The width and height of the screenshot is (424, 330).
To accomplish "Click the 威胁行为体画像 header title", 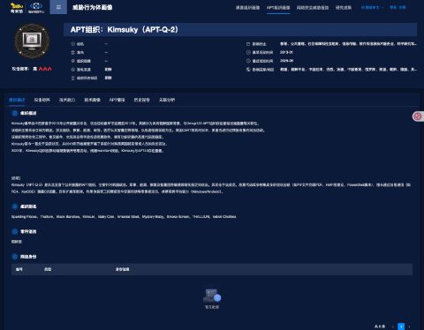I will coord(93,7).
